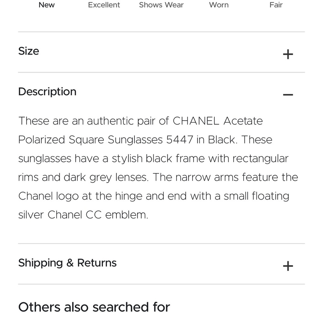The height and width of the screenshot is (323, 323).
Task: Click the plus icon beside Shipping & Returns
Action: pos(288,266)
